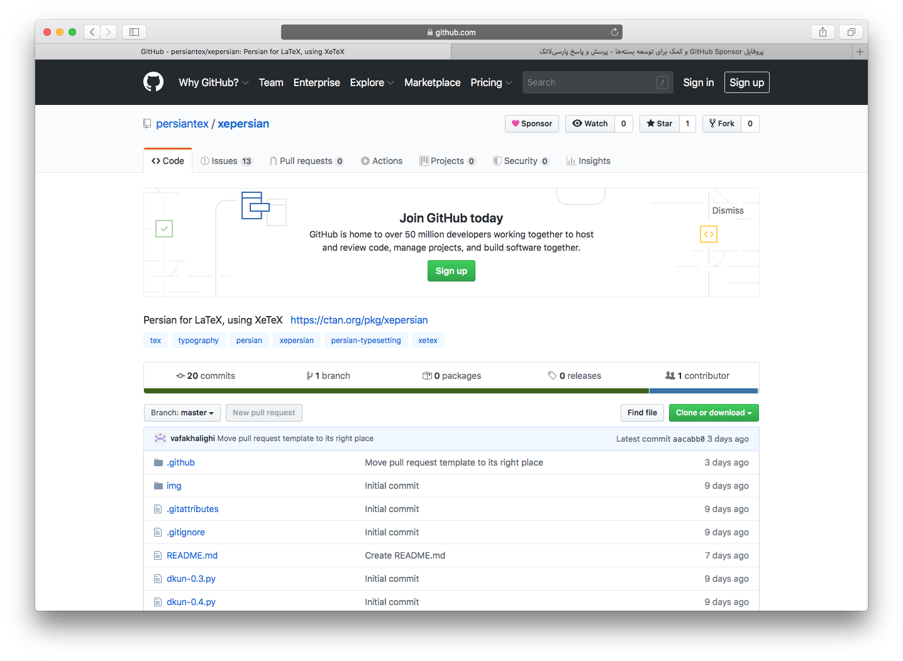Switch to the GitHub Sponsor browser tab

pos(651,52)
